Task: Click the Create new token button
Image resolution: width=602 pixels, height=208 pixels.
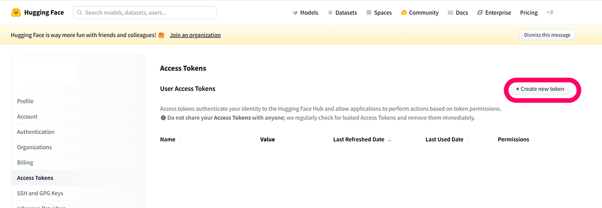Action: click(540, 89)
